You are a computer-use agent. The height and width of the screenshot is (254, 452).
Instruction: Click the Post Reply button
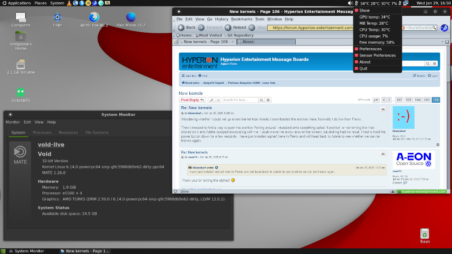click(192, 100)
